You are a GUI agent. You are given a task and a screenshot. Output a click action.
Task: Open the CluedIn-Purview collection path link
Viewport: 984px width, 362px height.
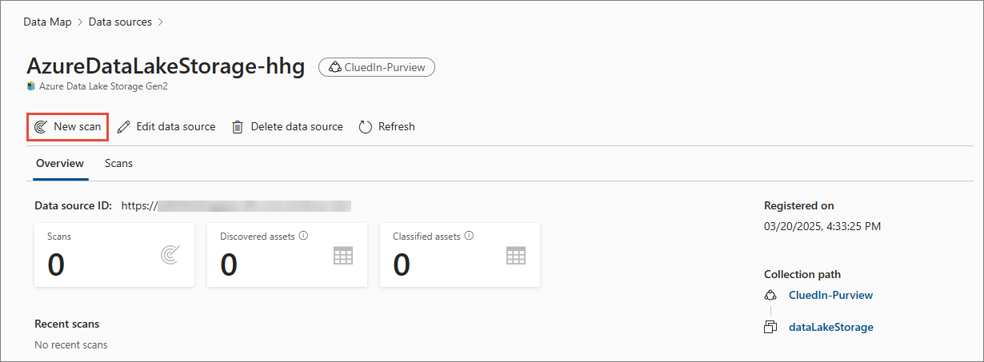830,295
